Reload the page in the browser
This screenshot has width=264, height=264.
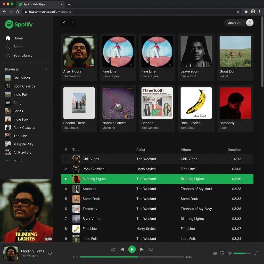(x=18, y=12)
